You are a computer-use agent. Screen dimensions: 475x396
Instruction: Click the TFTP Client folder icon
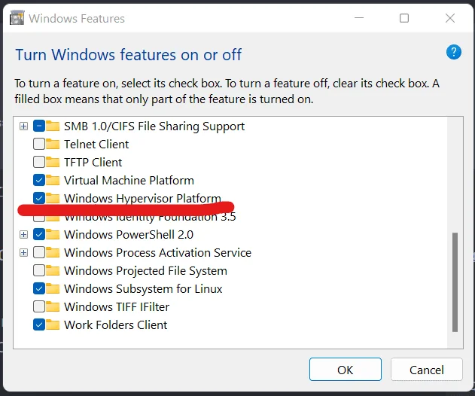point(53,162)
